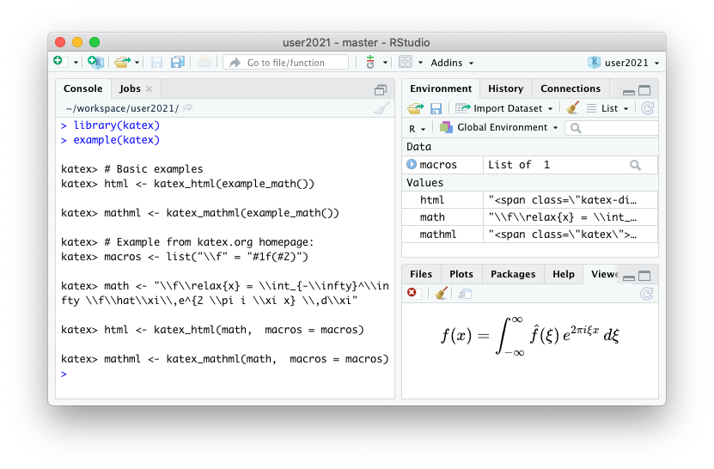The height and width of the screenshot is (469, 714).
Task: Open the Addins dropdown
Action: click(452, 63)
